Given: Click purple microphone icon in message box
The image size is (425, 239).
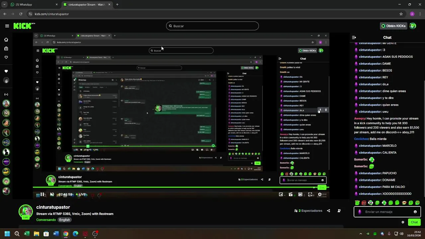Looking at the screenshot, I should (360, 212).
